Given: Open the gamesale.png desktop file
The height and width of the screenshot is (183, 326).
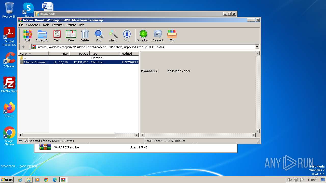Looking at the screenshot, I should point(28,163).
